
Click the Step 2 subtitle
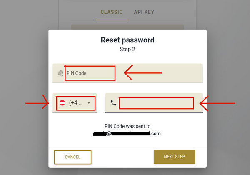[127, 50]
